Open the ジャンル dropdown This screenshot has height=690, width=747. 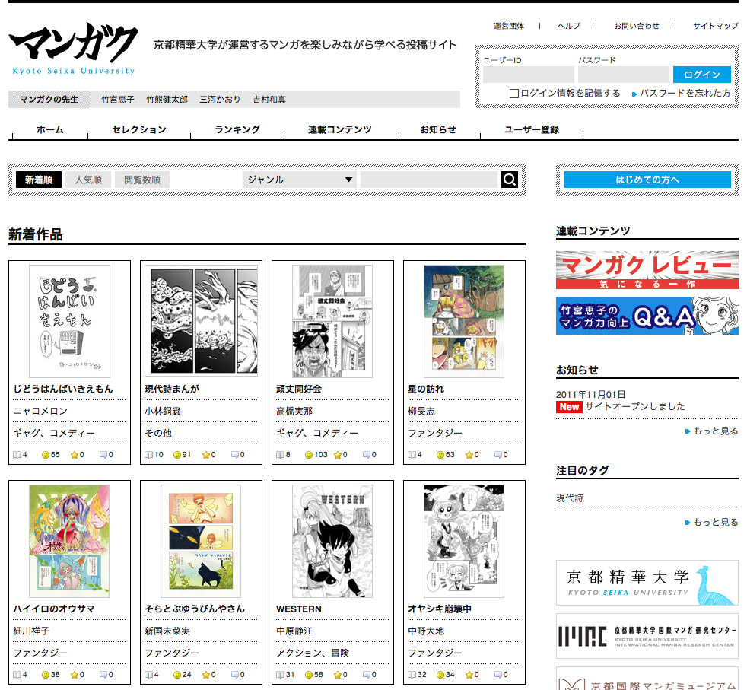tap(300, 180)
